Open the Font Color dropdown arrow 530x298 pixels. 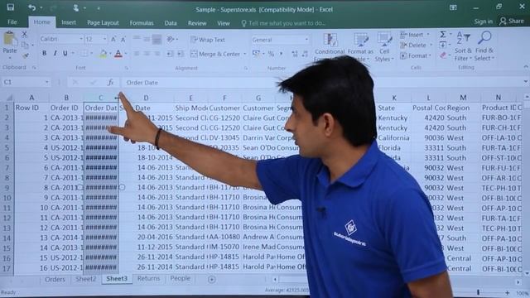(126, 54)
